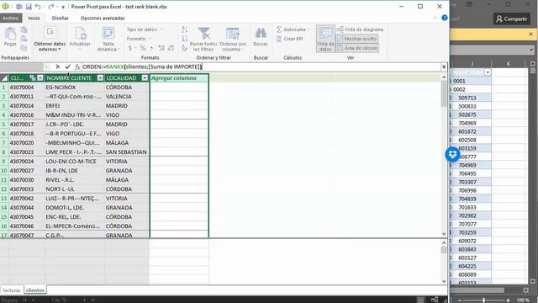Select Excel cell 704839
This screenshot has height=303, width=538.
coord(471,199)
